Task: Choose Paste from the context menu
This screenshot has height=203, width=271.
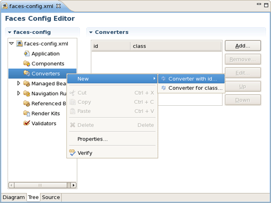Action: pos(112,111)
